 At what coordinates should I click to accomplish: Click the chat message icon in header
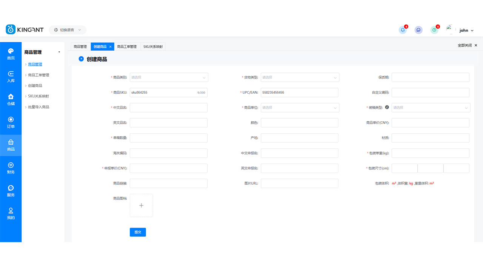click(x=418, y=30)
